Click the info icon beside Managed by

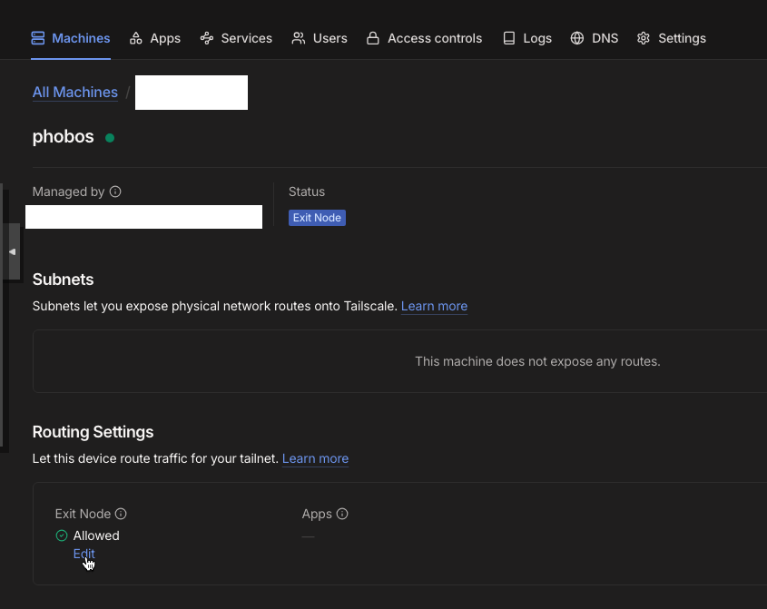(115, 192)
